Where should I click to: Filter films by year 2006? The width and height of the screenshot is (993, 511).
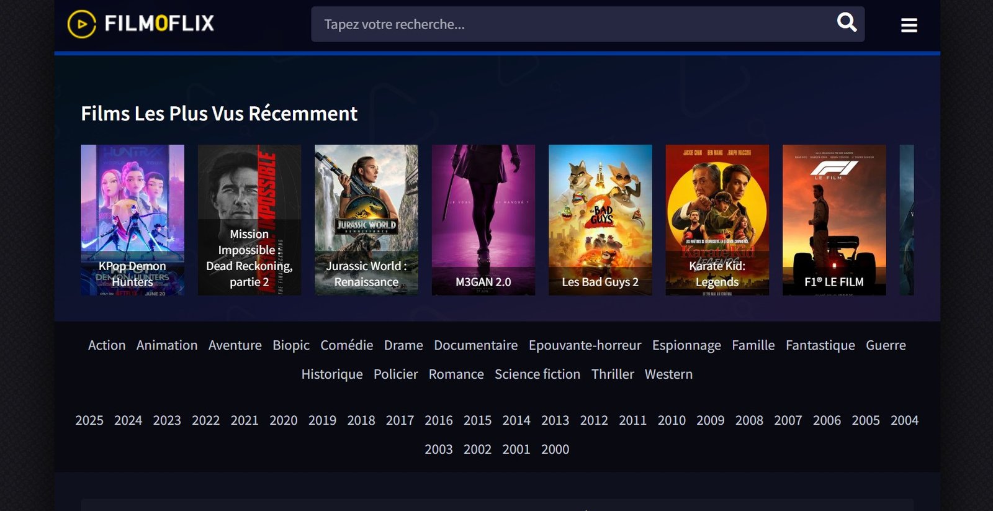click(x=827, y=420)
